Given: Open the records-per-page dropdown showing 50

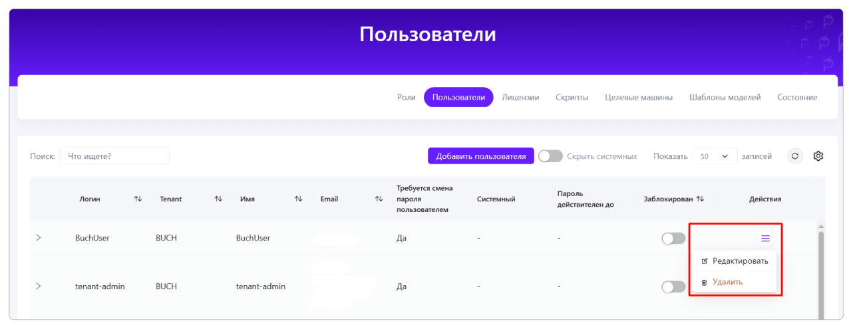Looking at the screenshot, I should coord(715,156).
